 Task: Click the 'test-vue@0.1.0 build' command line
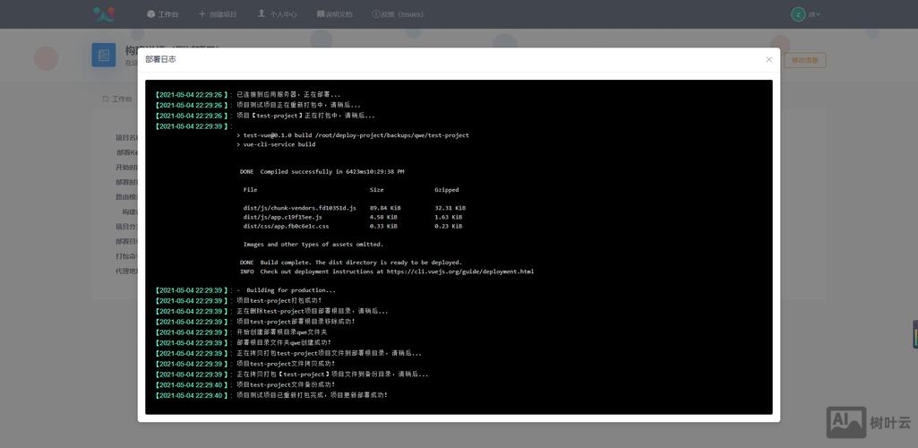(x=353, y=135)
